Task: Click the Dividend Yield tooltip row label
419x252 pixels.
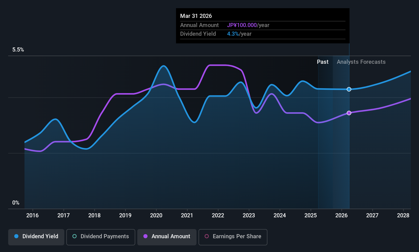Action: click(x=198, y=34)
